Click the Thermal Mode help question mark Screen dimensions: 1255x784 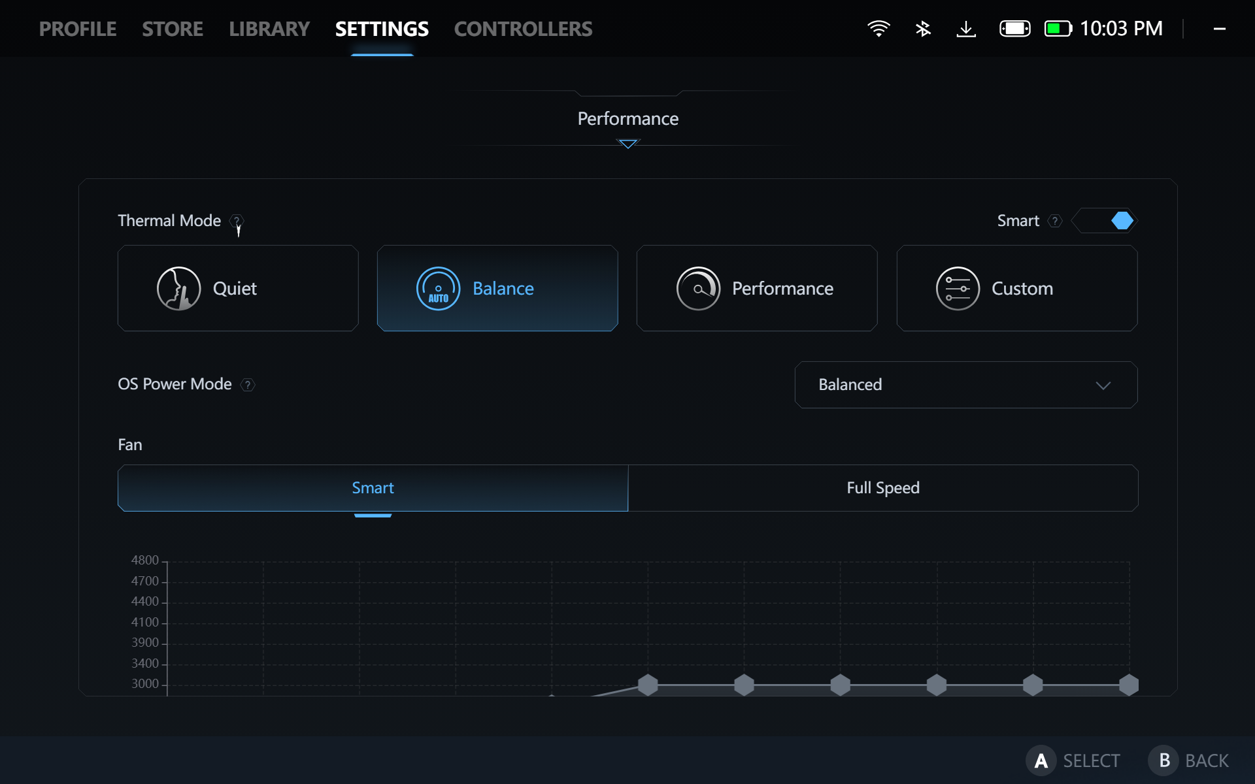tap(237, 221)
